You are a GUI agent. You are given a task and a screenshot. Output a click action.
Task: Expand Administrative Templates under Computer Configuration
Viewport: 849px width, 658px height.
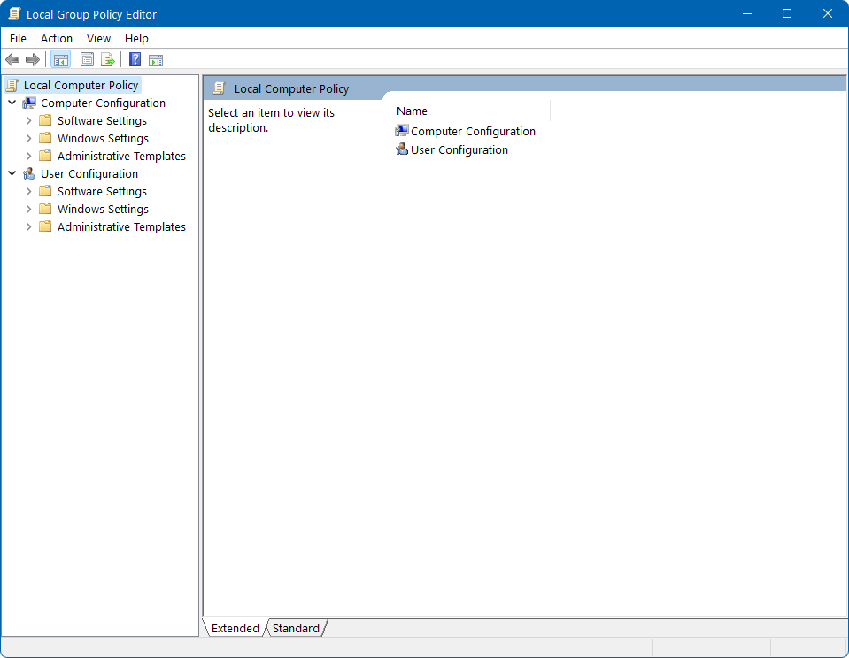[x=28, y=156]
